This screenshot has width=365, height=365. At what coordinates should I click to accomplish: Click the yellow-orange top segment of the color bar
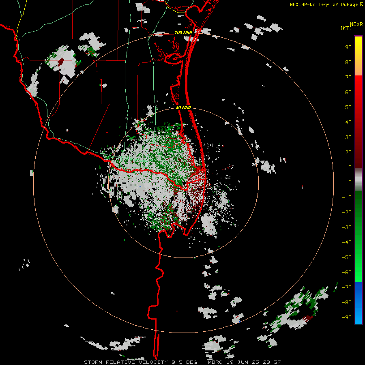[x=358, y=56]
